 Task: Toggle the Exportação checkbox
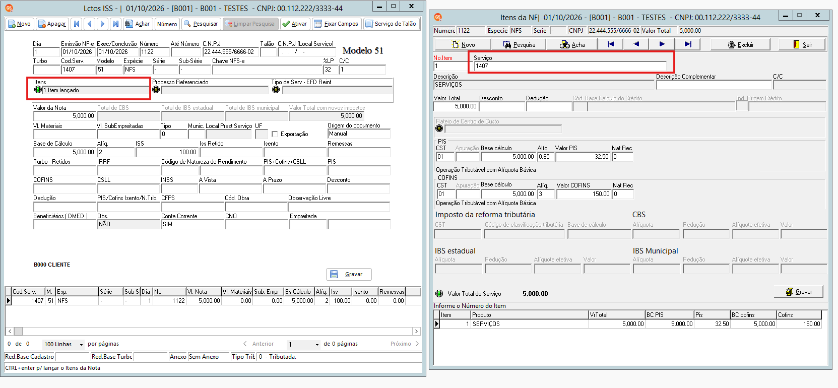pos(275,134)
